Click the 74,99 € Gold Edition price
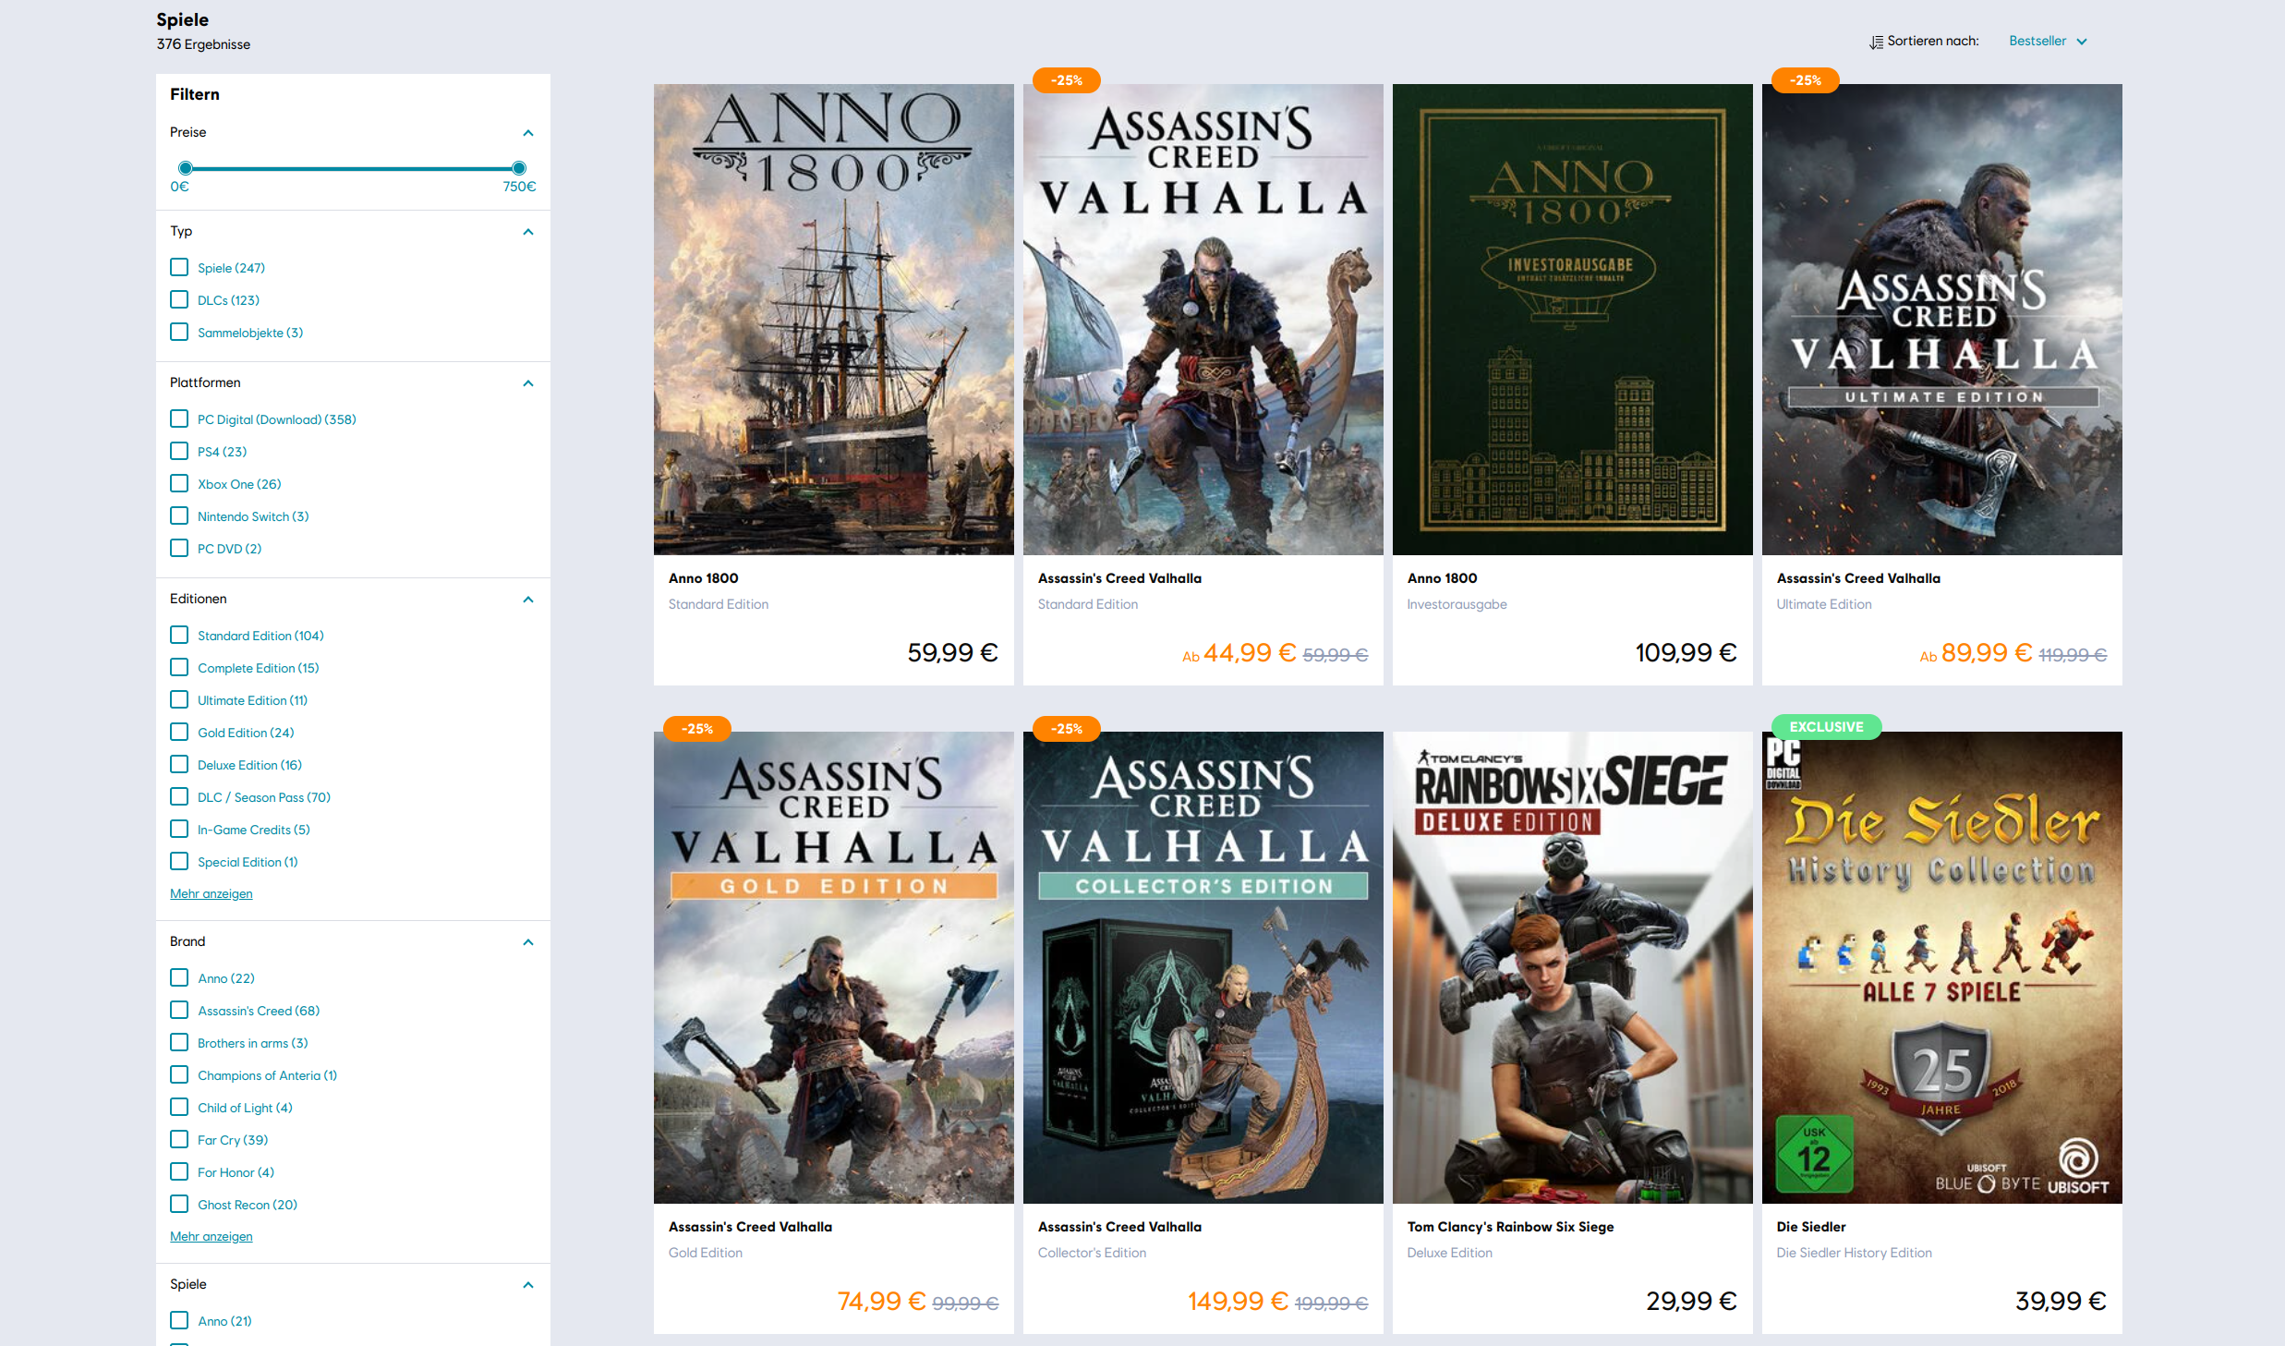The width and height of the screenshot is (2285, 1346). click(880, 1301)
